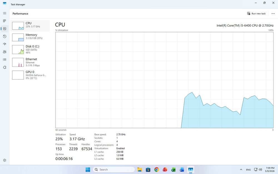Click the CPU utilization graph

point(164,80)
